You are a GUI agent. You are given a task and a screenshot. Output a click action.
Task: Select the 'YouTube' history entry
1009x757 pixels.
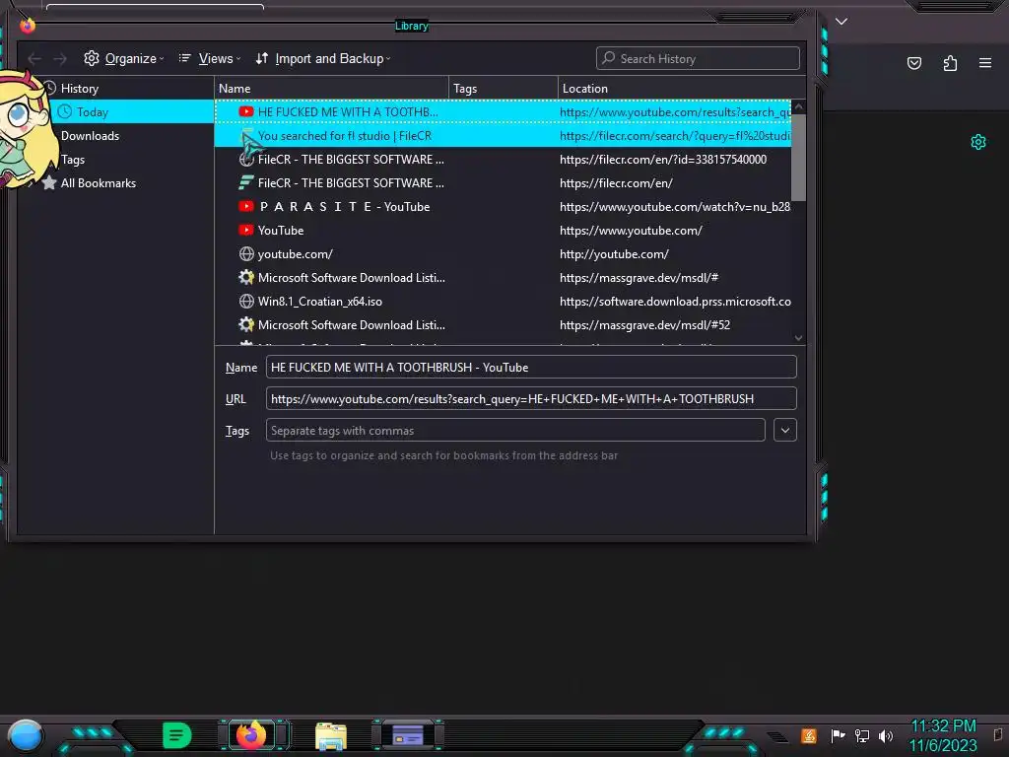tap(503, 231)
